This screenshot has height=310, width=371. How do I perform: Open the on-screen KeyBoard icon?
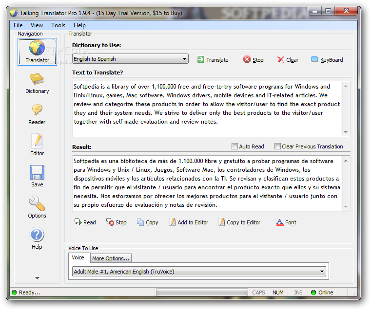click(314, 59)
